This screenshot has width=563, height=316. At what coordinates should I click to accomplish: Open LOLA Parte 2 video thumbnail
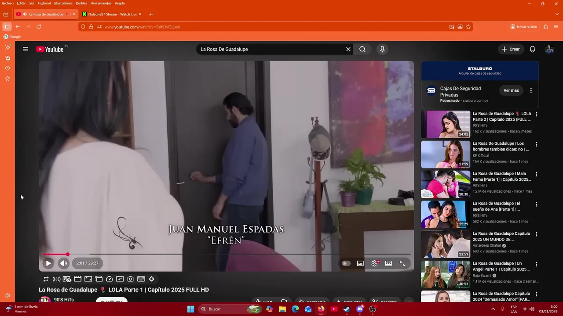tap(446, 124)
